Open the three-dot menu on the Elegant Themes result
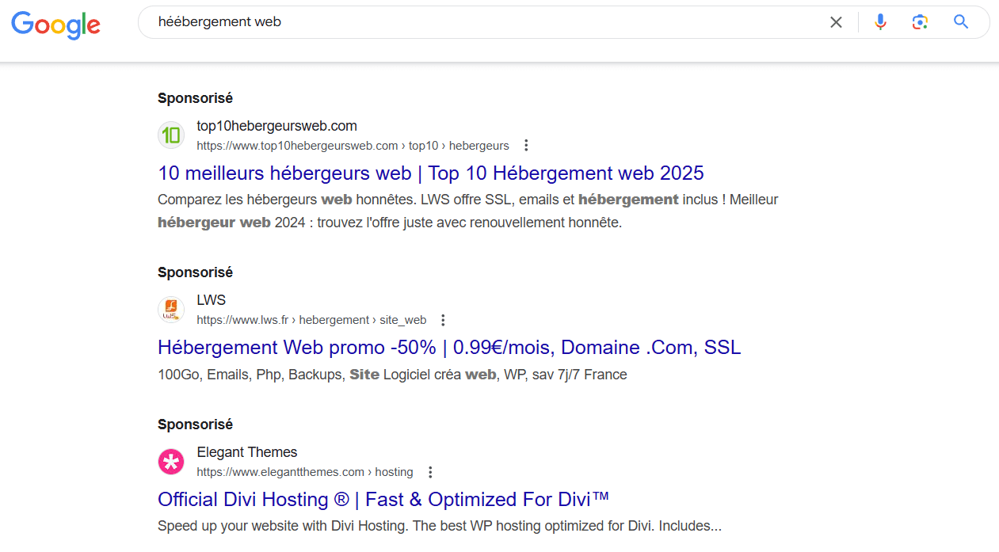This screenshot has height=552, width=999. (429, 471)
